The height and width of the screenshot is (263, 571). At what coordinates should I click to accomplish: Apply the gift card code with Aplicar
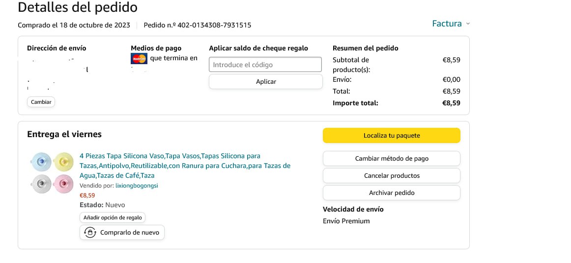pyautogui.click(x=265, y=82)
